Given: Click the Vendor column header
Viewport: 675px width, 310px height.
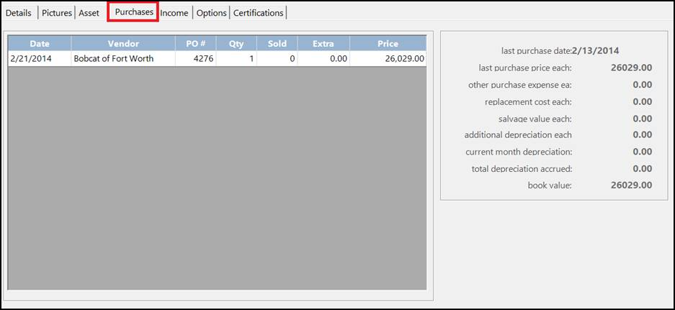Looking at the screenshot, I should click(123, 44).
